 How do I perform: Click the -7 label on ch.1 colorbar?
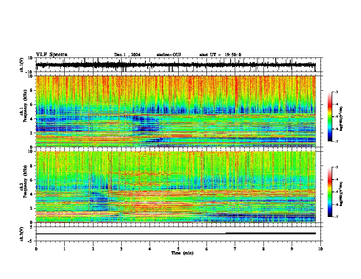coord(336,141)
